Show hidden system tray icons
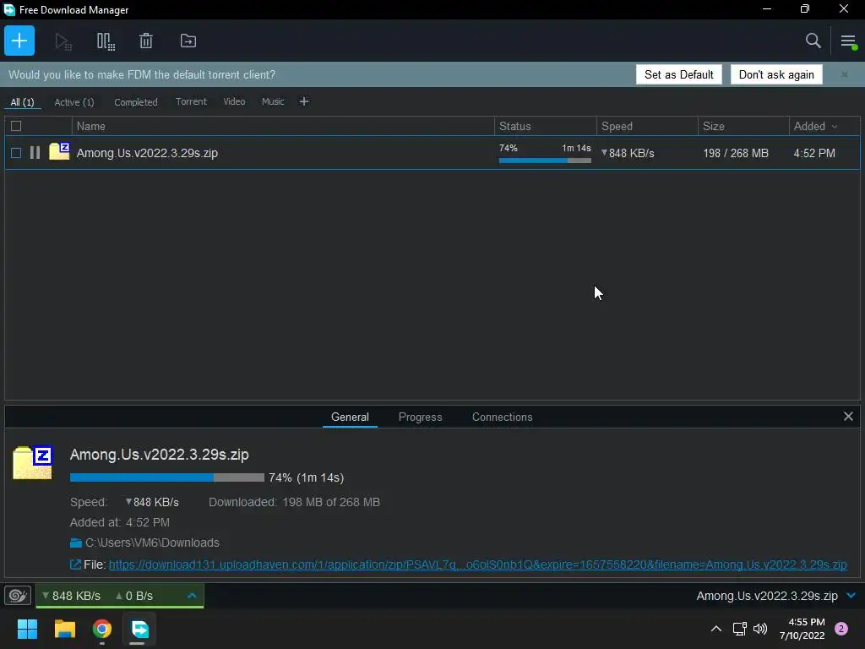Viewport: 865px width, 649px height. [716, 629]
